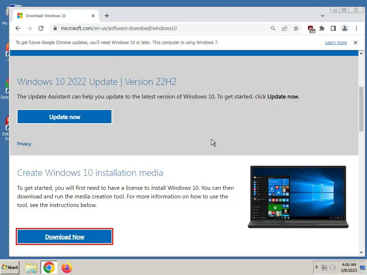Show hidden system tray icons
The width and height of the screenshot is (367, 275).
pos(316,267)
